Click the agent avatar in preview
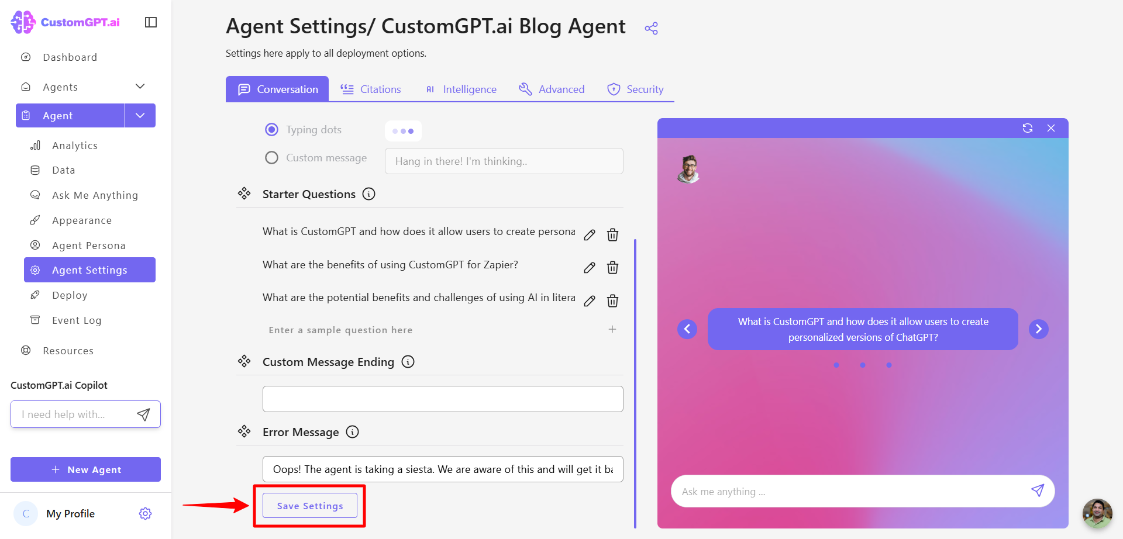The height and width of the screenshot is (539, 1123). [x=689, y=169]
